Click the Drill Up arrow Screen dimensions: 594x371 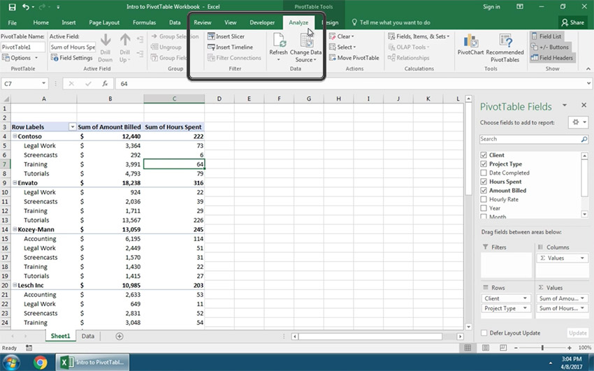125,39
